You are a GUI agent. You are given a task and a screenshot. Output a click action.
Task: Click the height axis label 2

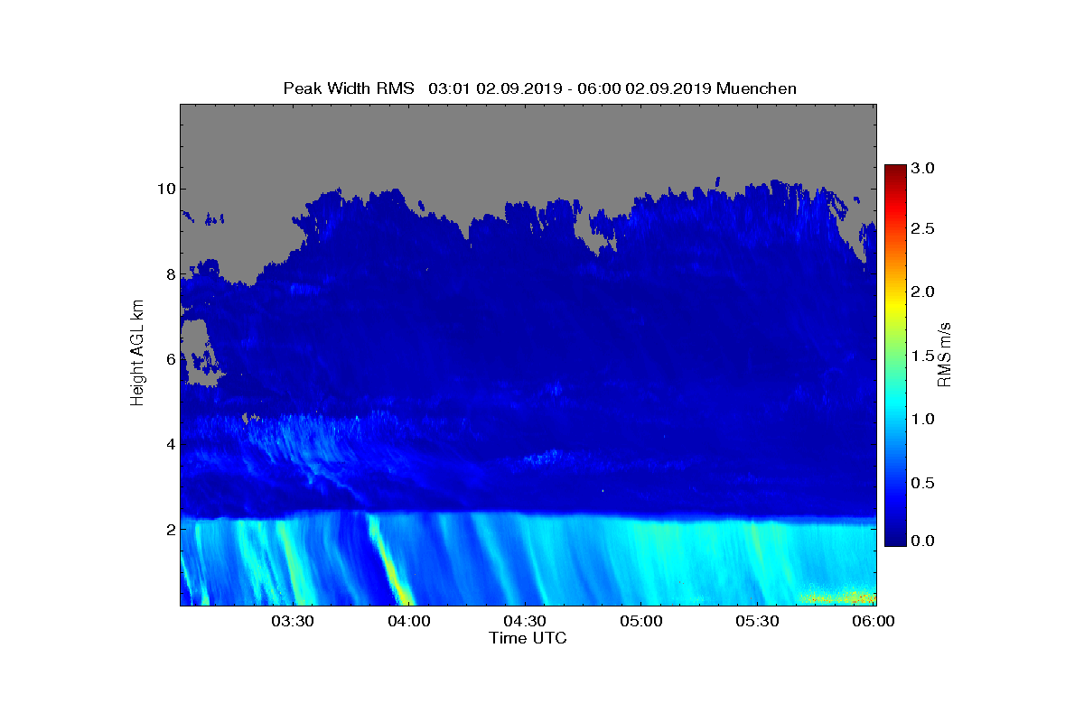point(169,529)
